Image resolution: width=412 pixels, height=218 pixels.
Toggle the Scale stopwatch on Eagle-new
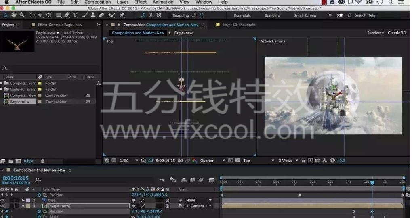40,216
